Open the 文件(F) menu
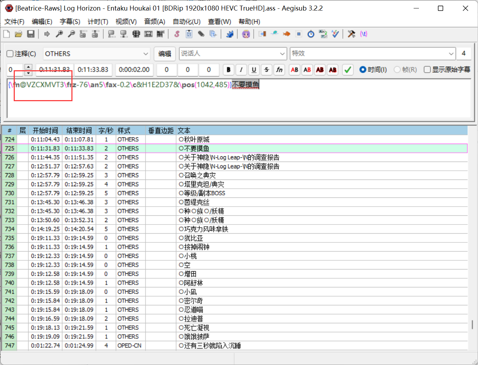 (14, 22)
